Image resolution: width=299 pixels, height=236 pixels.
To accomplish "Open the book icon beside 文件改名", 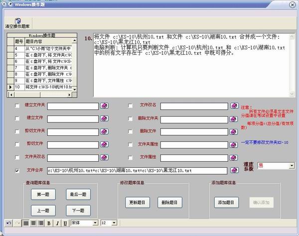I will click(x=234, y=106).
